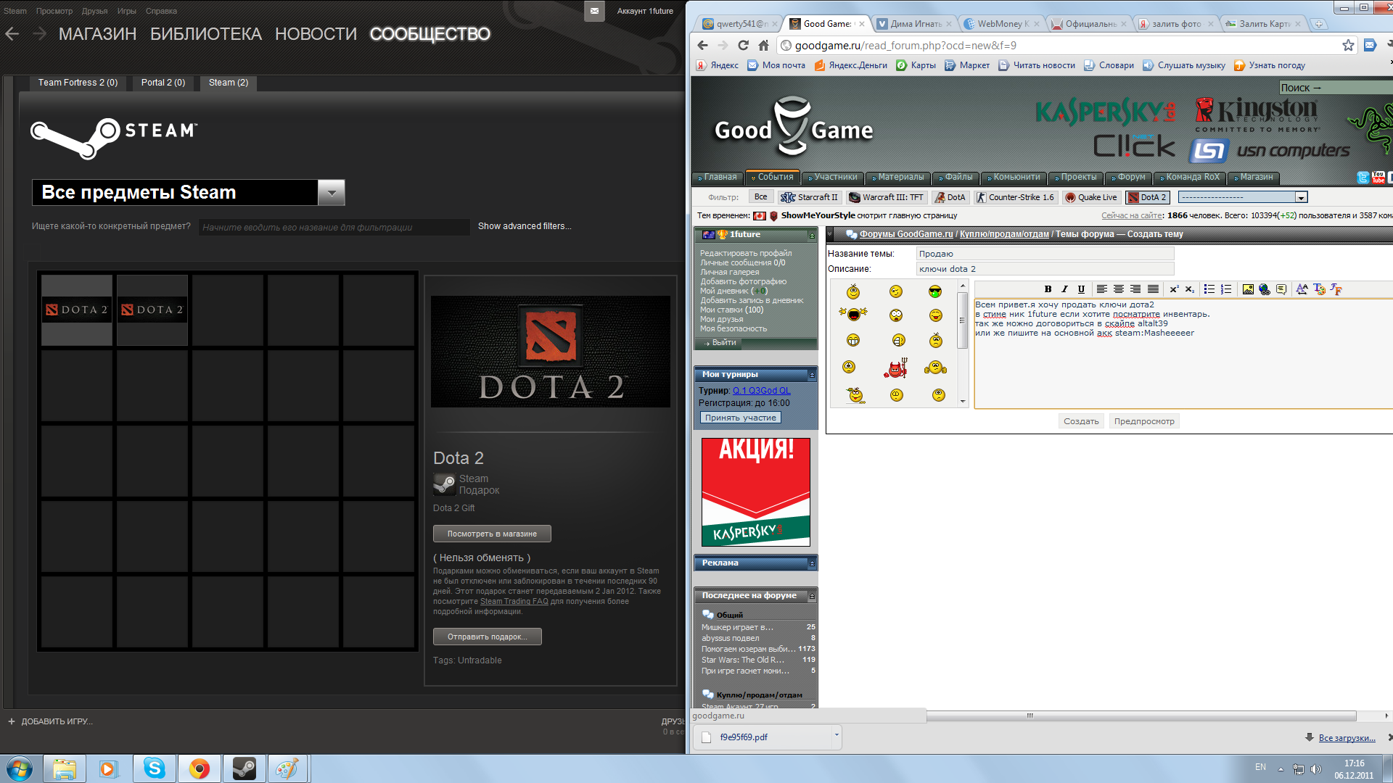This screenshot has height=783, width=1393.
Task: Open download item f9e95f69.pdf menu arrow
Action: click(837, 736)
